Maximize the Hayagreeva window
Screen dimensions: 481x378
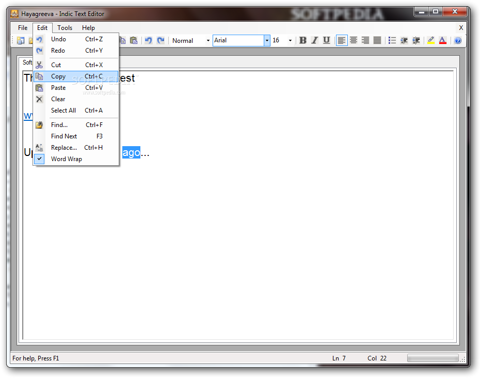pos(435,12)
